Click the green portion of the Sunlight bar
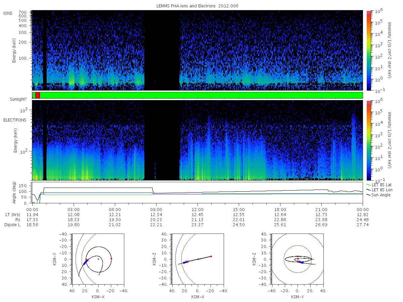 (201, 95)
